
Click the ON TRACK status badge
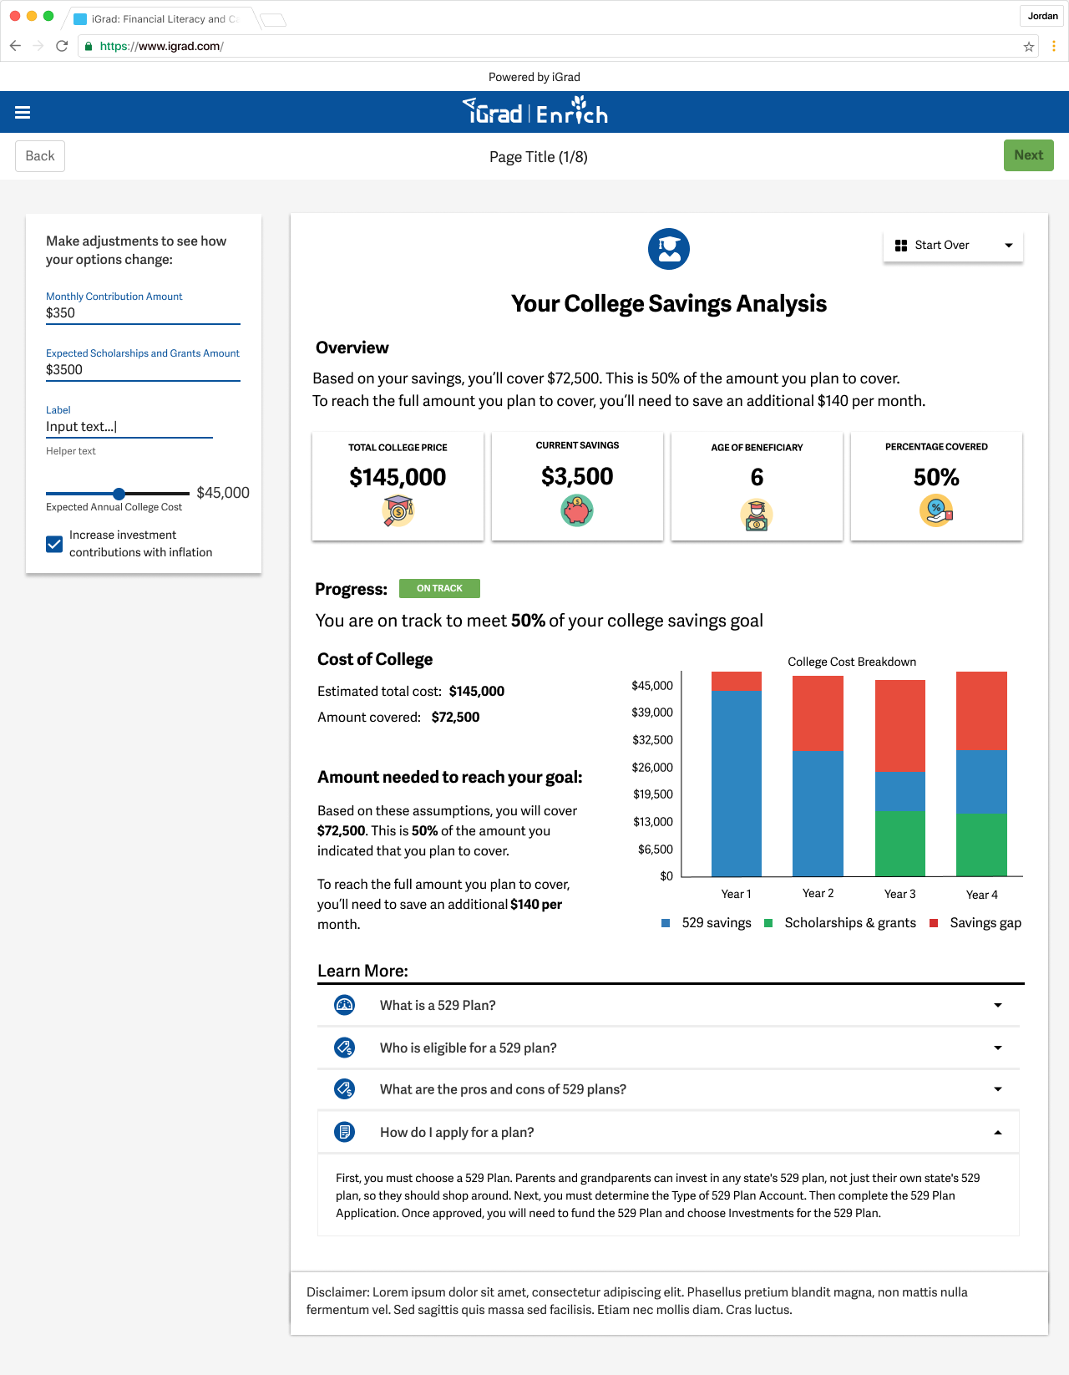439,588
